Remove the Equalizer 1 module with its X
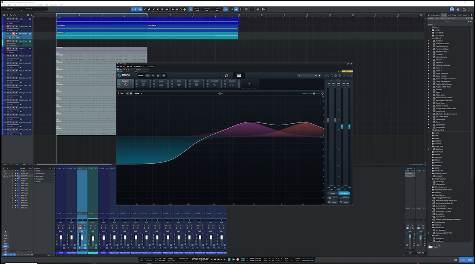Image resolution: width=475 pixels, height=264 pixels. click(133, 81)
